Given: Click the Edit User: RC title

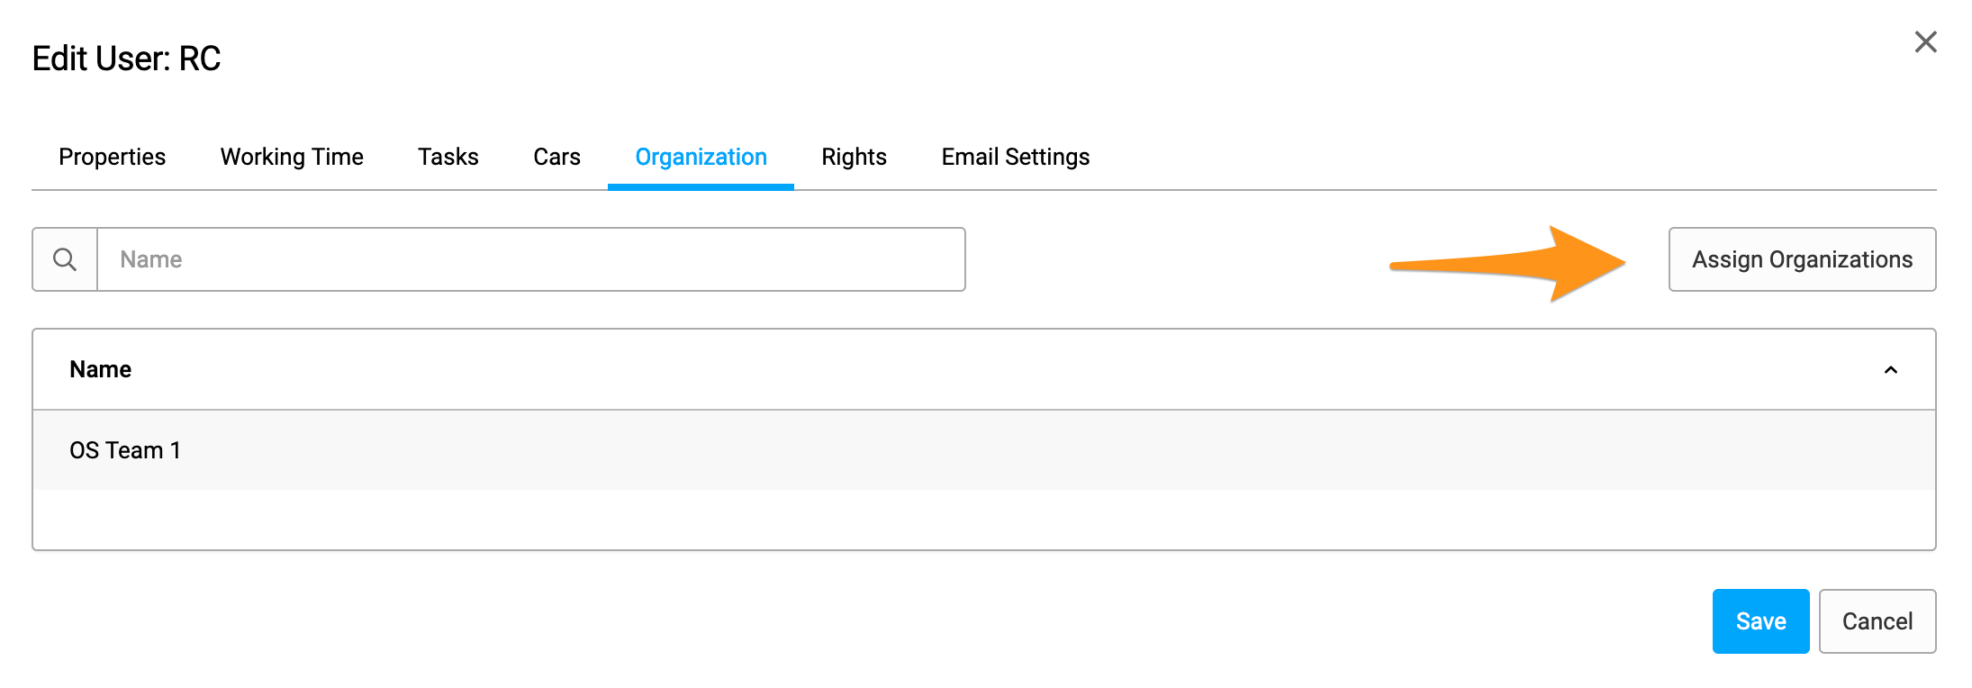Looking at the screenshot, I should pos(126,59).
